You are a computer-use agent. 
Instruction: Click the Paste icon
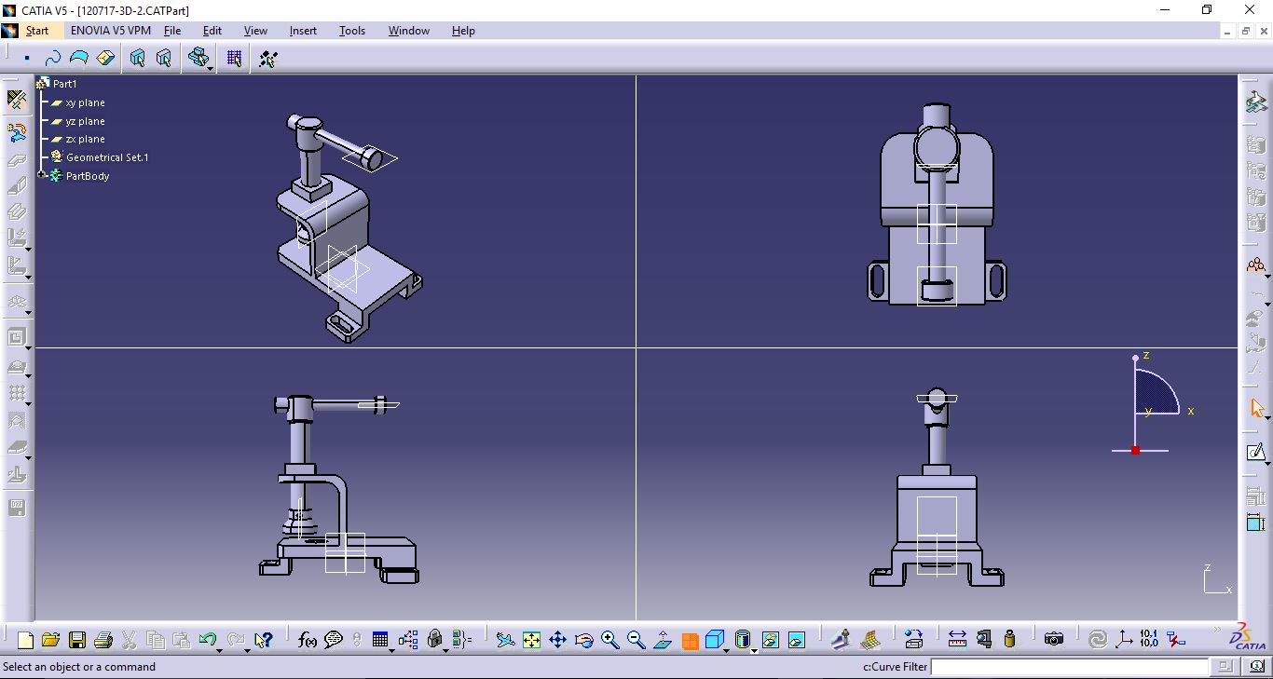click(183, 640)
